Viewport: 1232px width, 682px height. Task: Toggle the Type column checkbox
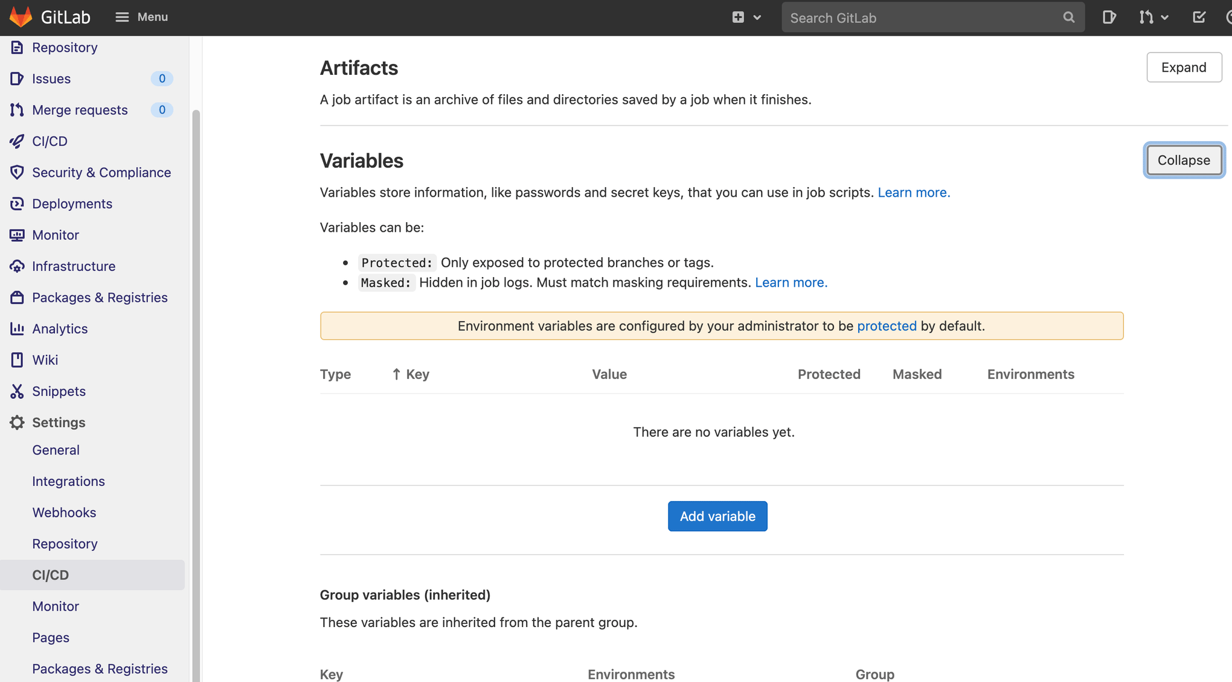point(335,374)
